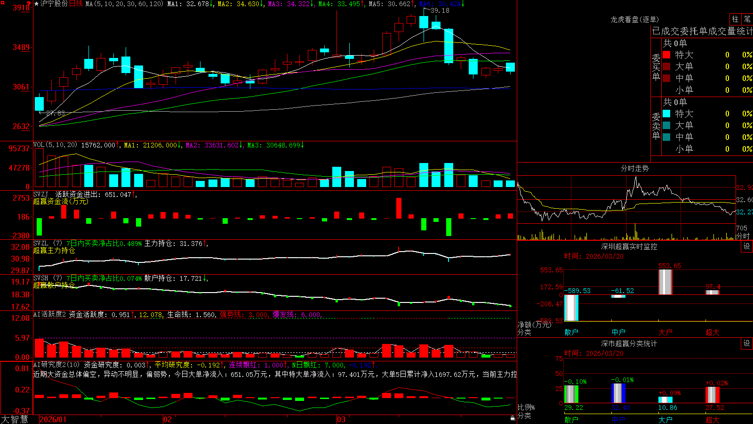Click the teal 中单 sell-order swatch
This screenshot has width=753, height=424.
666,137
